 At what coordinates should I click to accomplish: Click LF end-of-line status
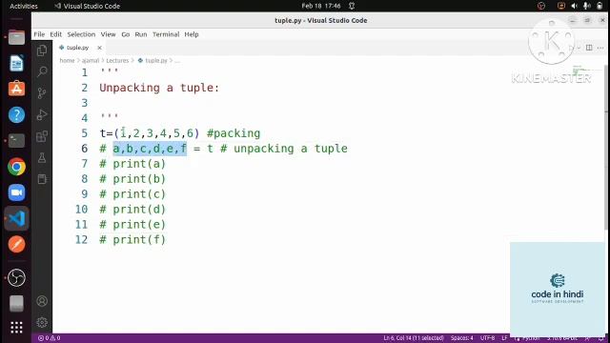click(504, 338)
